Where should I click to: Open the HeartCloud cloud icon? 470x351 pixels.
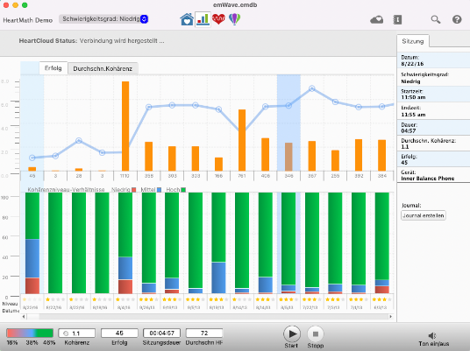tap(376, 20)
